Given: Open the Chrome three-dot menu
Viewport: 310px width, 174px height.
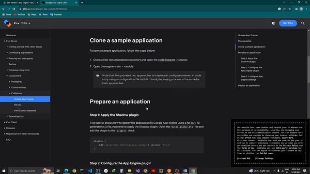Looking at the screenshot, I should 307,9.
